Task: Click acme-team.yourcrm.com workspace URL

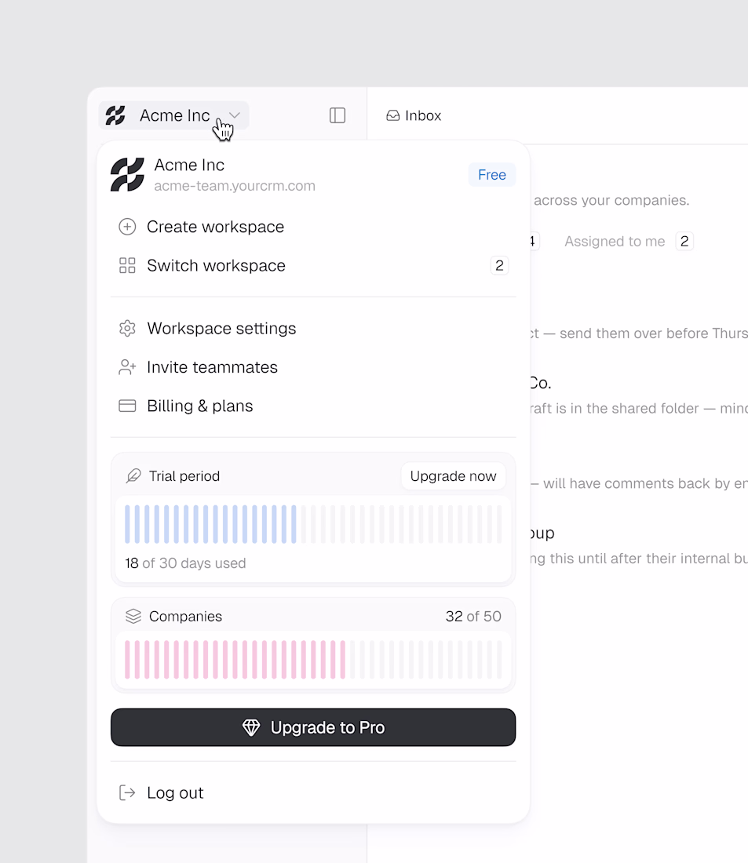Action: [235, 186]
